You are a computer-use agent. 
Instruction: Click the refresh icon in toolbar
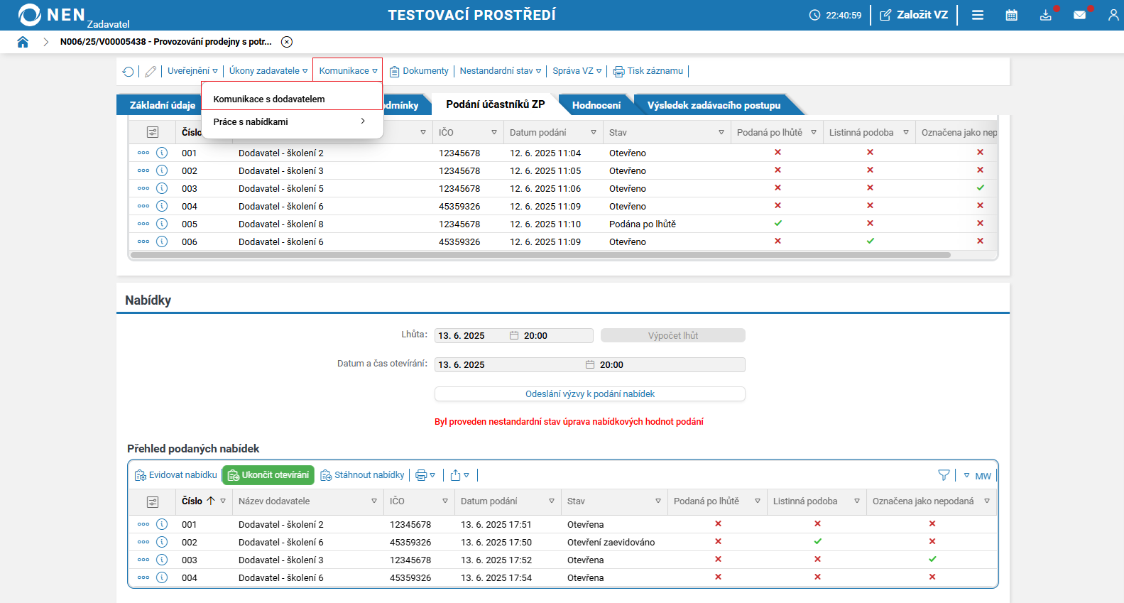coord(129,71)
